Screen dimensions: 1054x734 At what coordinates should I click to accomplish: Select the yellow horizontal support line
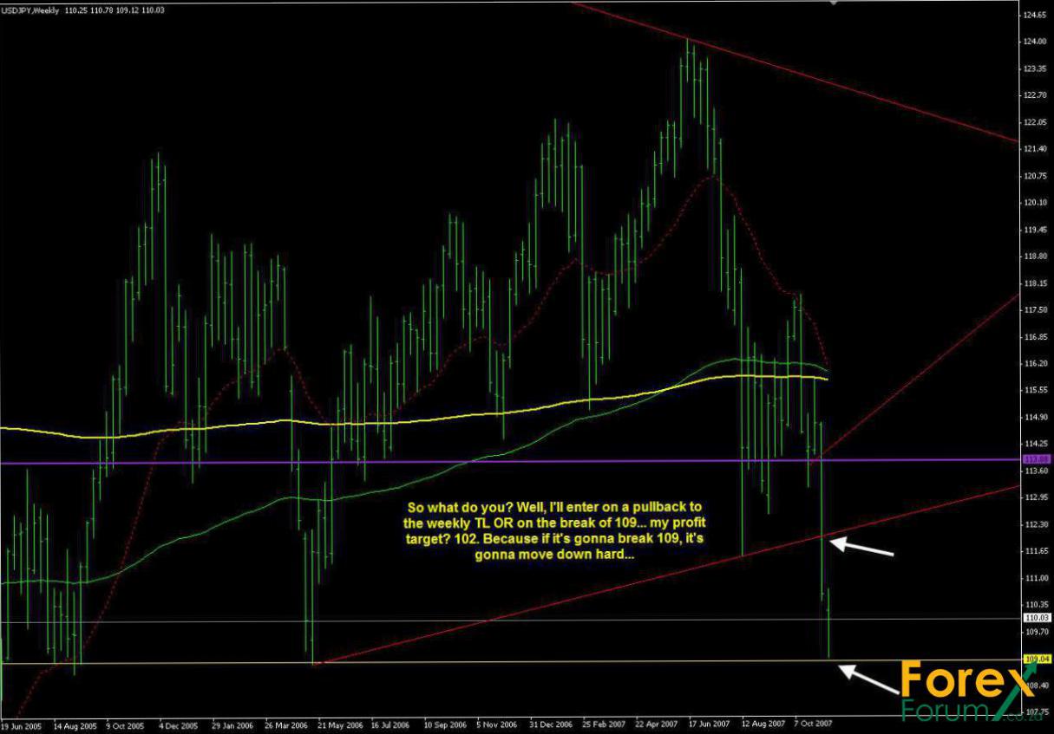click(520, 662)
